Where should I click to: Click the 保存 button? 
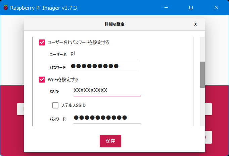coord(110,141)
